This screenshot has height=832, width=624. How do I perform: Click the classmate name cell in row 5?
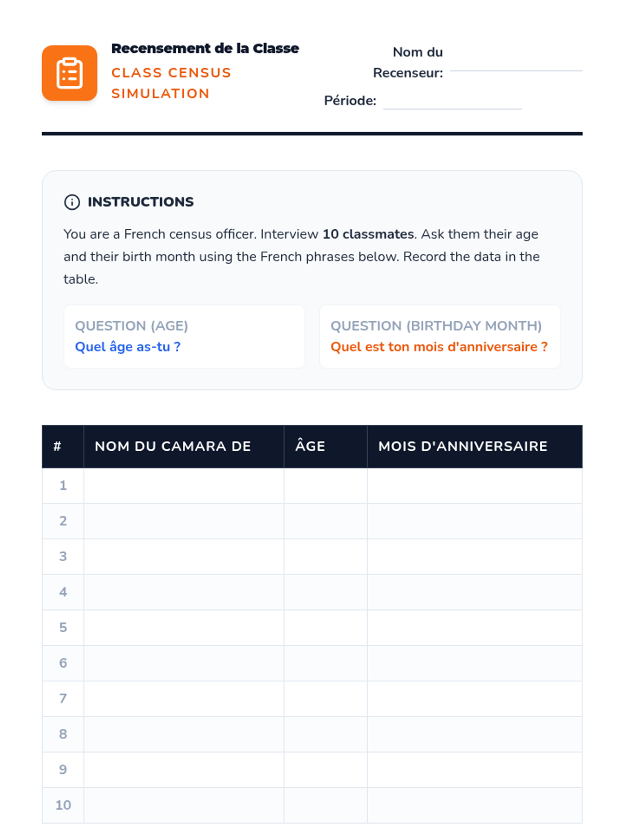pos(184,628)
